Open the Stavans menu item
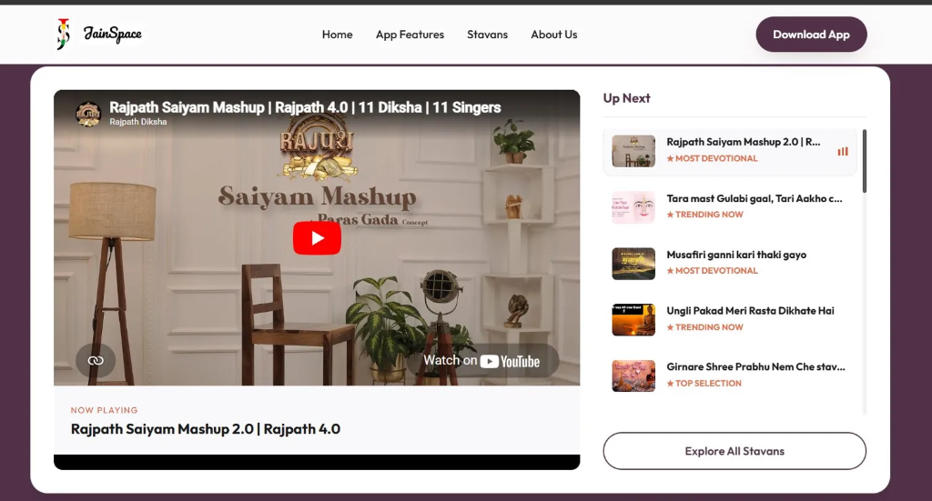The image size is (932, 501). pos(488,35)
